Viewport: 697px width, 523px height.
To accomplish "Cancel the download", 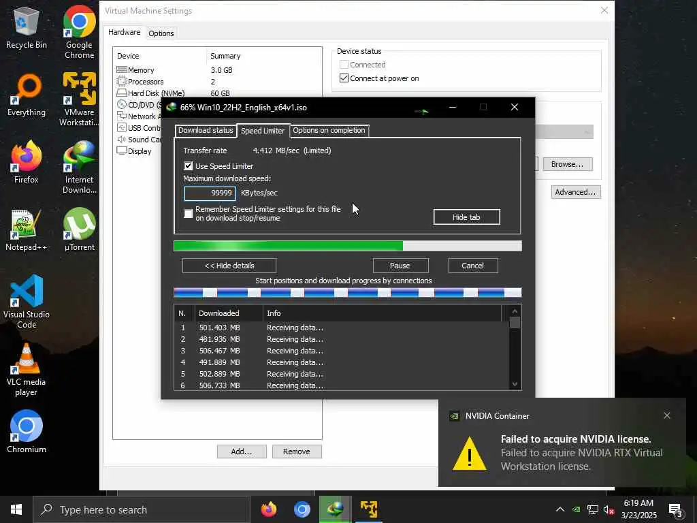I will tap(472, 266).
